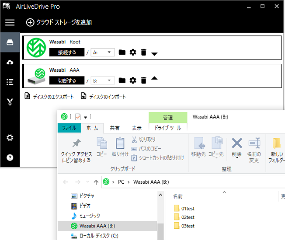This screenshot has height=241, width=285.
Task: Pin to Quick Access icon in ribbon
Action: tap(76, 143)
